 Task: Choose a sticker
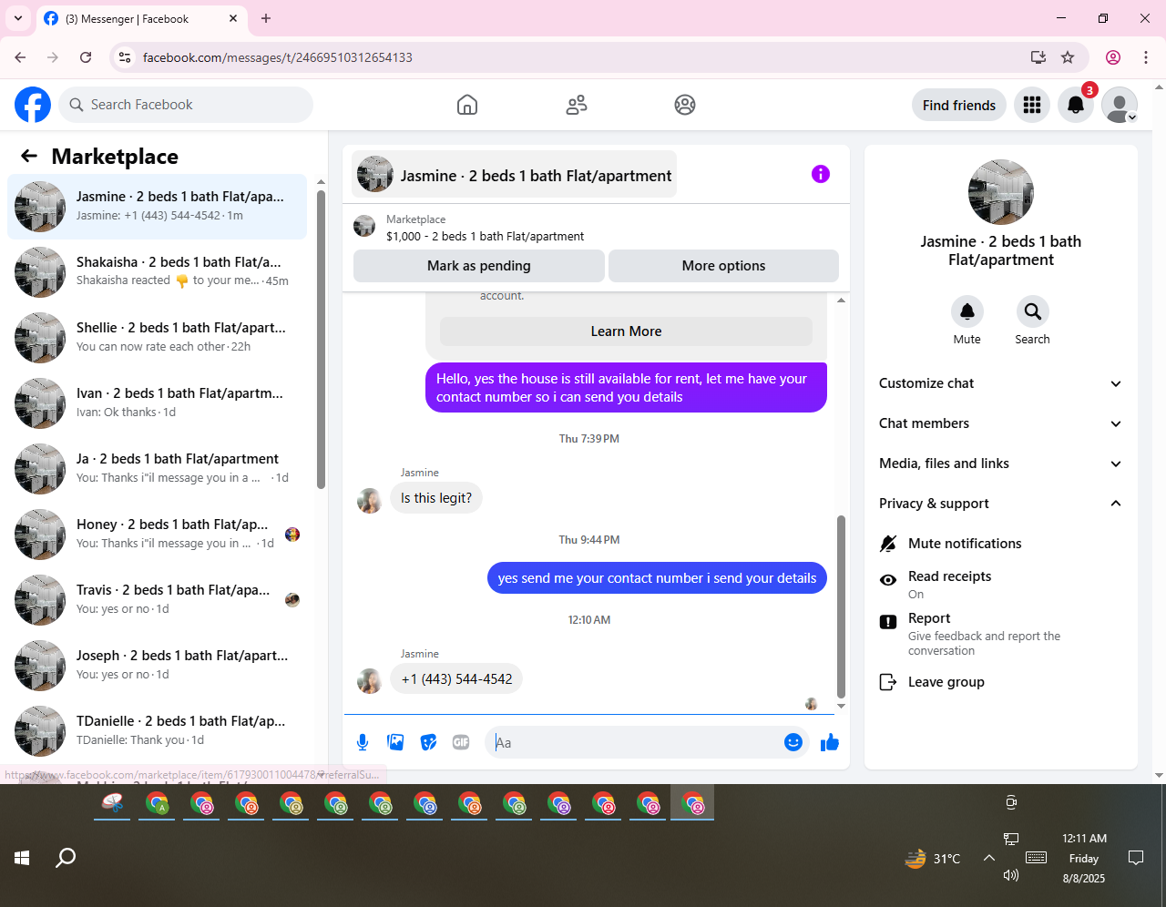click(428, 742)
